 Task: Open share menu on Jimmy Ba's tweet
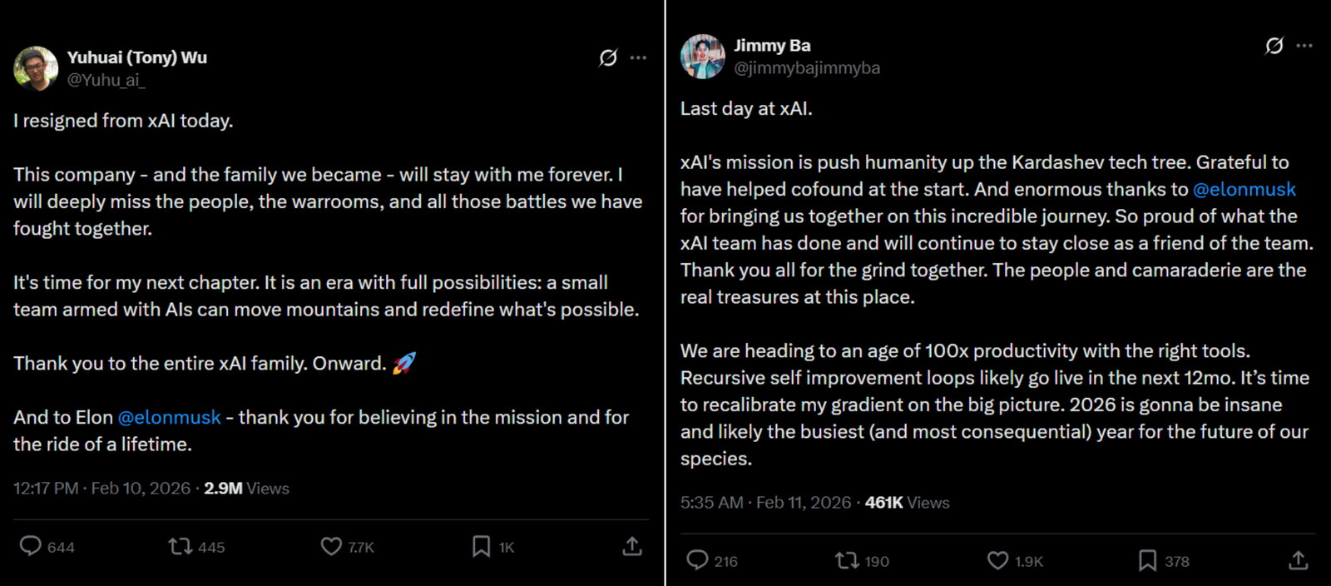(x=1299, y=561)
